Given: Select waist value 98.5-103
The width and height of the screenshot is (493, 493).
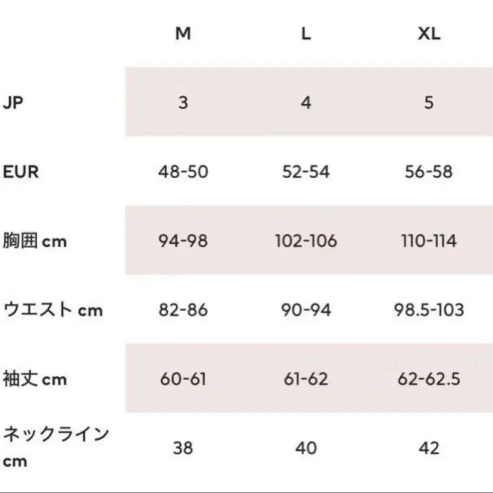Looking at the screenshot, I should pyautogui.click(x=429, y=310).
